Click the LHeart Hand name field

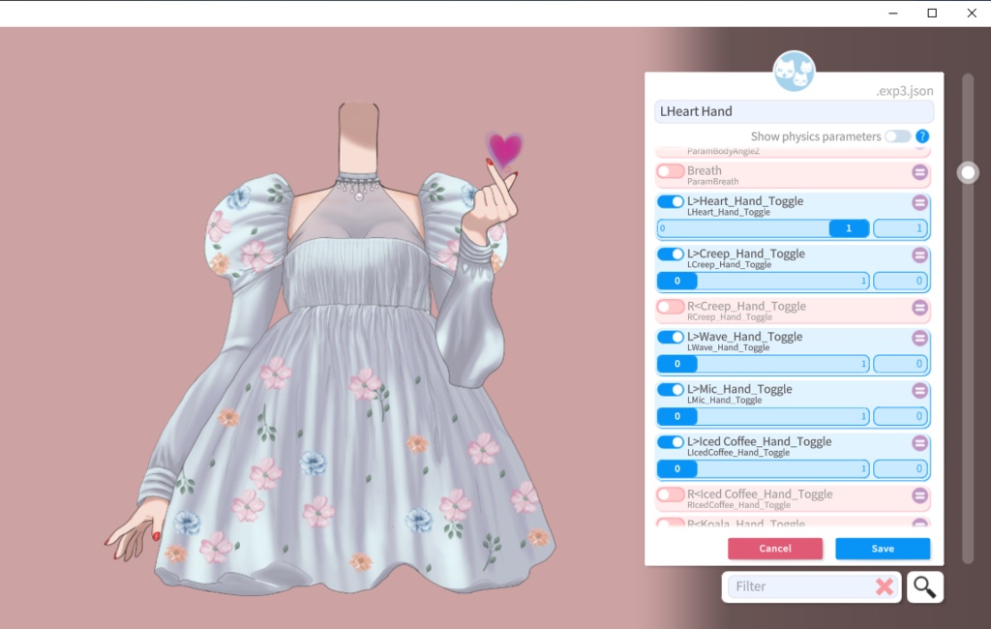click(794, 111)
